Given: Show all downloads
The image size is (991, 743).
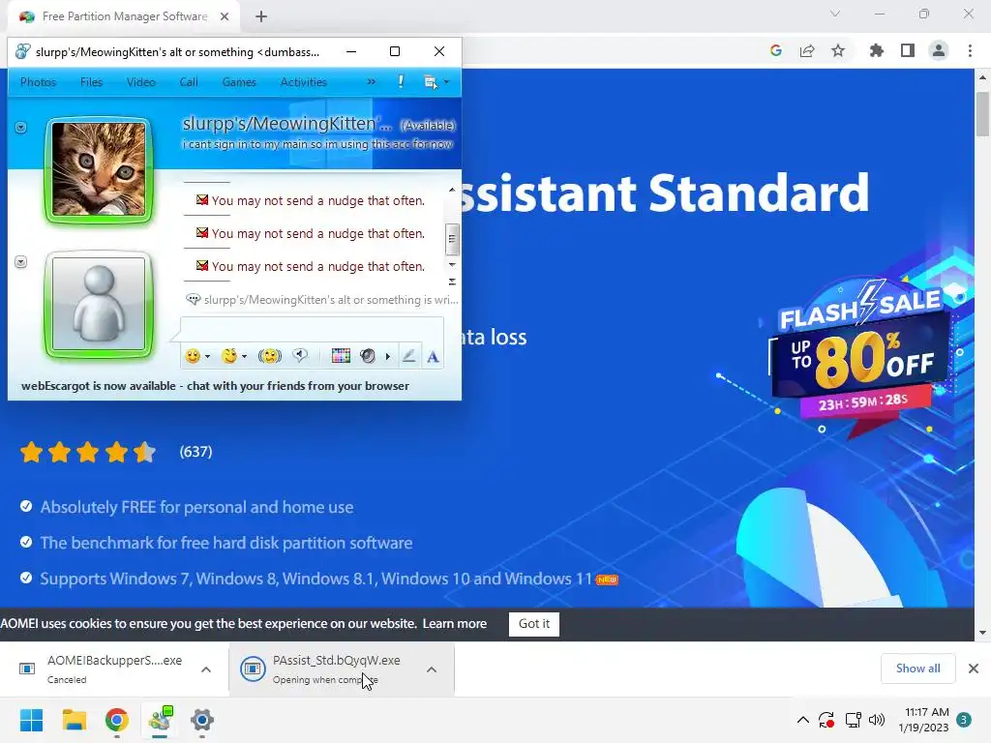Looking at the screenshot, I should 917,669.
